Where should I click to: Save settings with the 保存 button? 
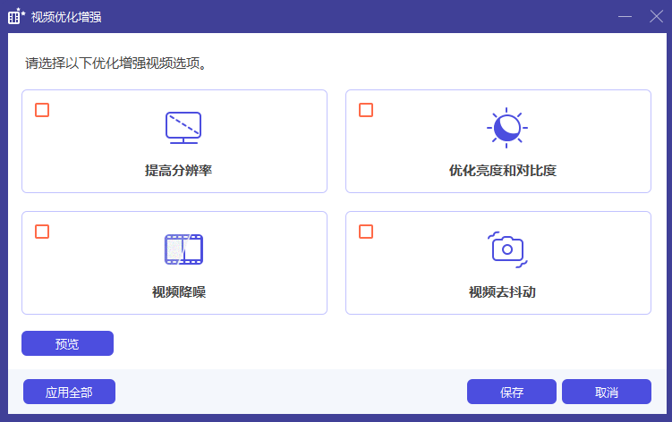point(512,392)
